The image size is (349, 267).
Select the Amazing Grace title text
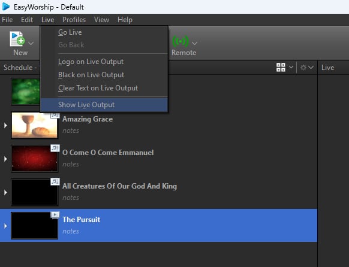point(88,119)
